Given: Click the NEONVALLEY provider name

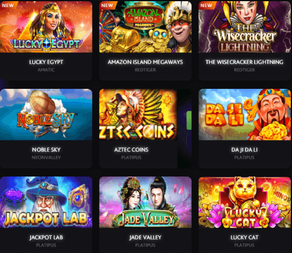Looking at the screenshot, I should (x=46, y=158).
